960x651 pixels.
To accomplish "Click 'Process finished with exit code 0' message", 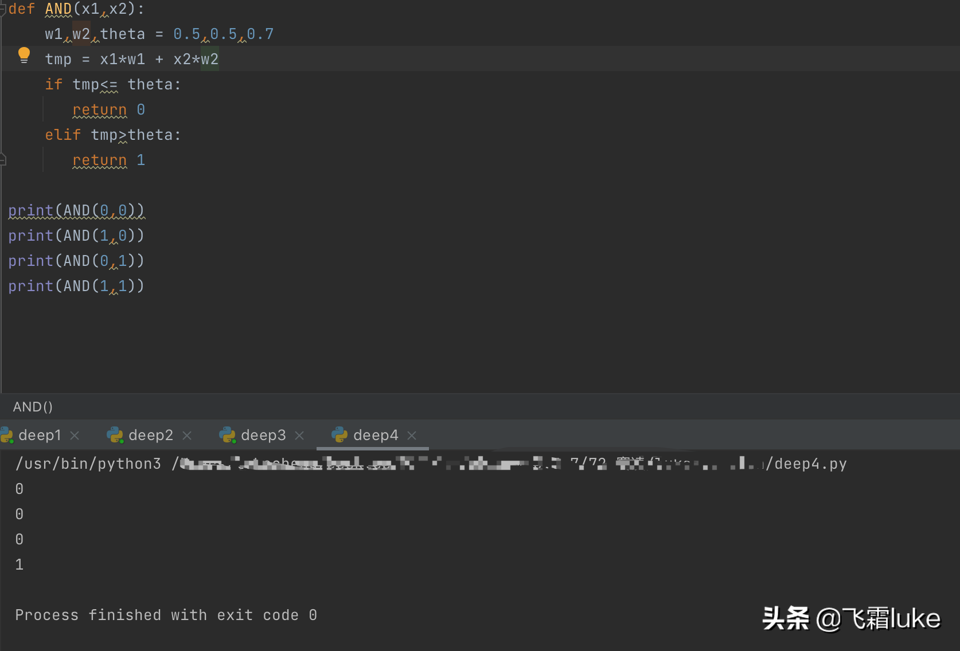I will tap(166, 615).
